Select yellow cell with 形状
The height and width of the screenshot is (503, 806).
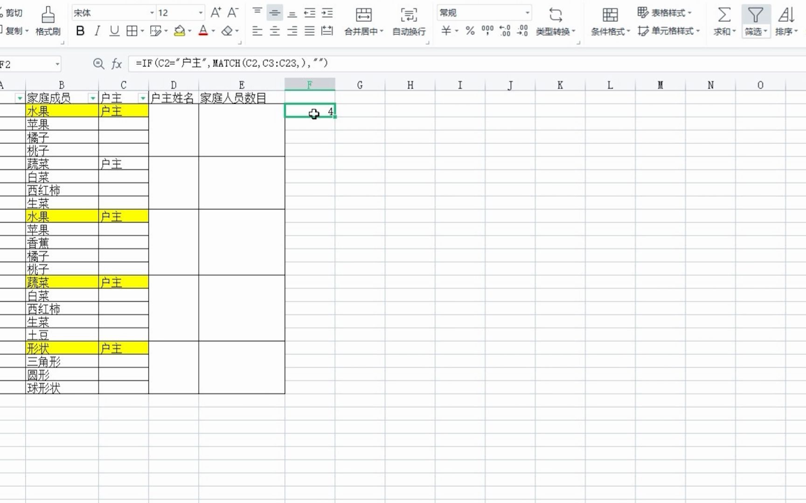click(x=62, y=348)
